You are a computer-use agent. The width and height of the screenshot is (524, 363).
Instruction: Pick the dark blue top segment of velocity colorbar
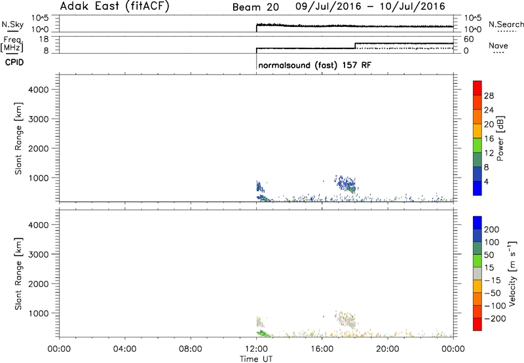[477, 223]
